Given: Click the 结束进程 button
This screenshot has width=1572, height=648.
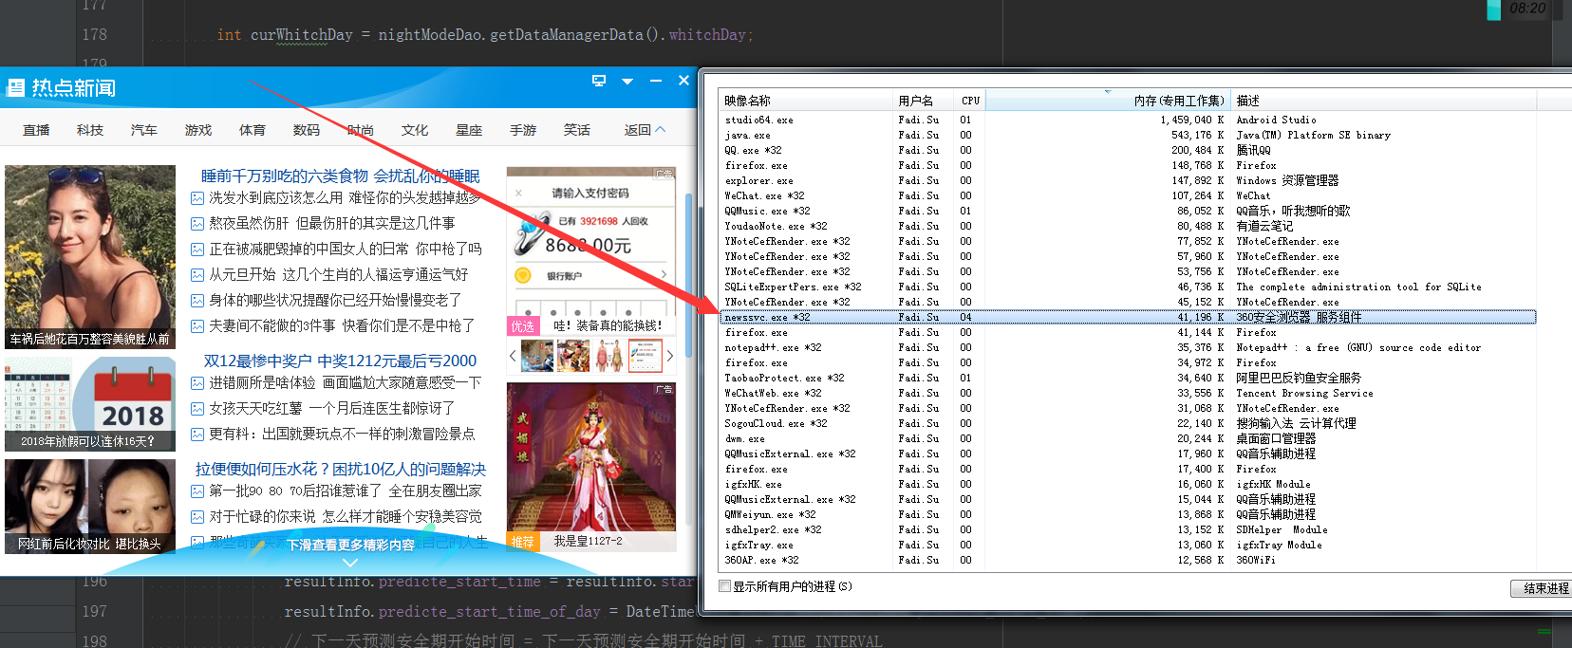Looking at the screenshot, I should click(x=1544, y=588).
